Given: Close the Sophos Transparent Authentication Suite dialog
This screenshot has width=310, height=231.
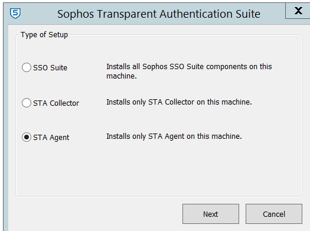Looking at the screenshot, I should pyautogui.click(x=298, y=11).
